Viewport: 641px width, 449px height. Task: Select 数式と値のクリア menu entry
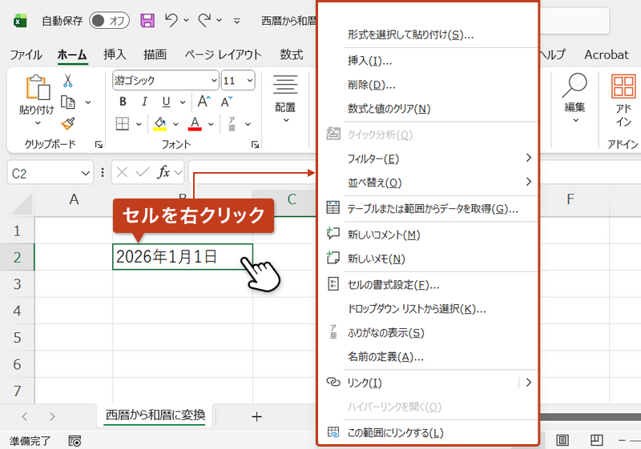(x=427, y=109)
